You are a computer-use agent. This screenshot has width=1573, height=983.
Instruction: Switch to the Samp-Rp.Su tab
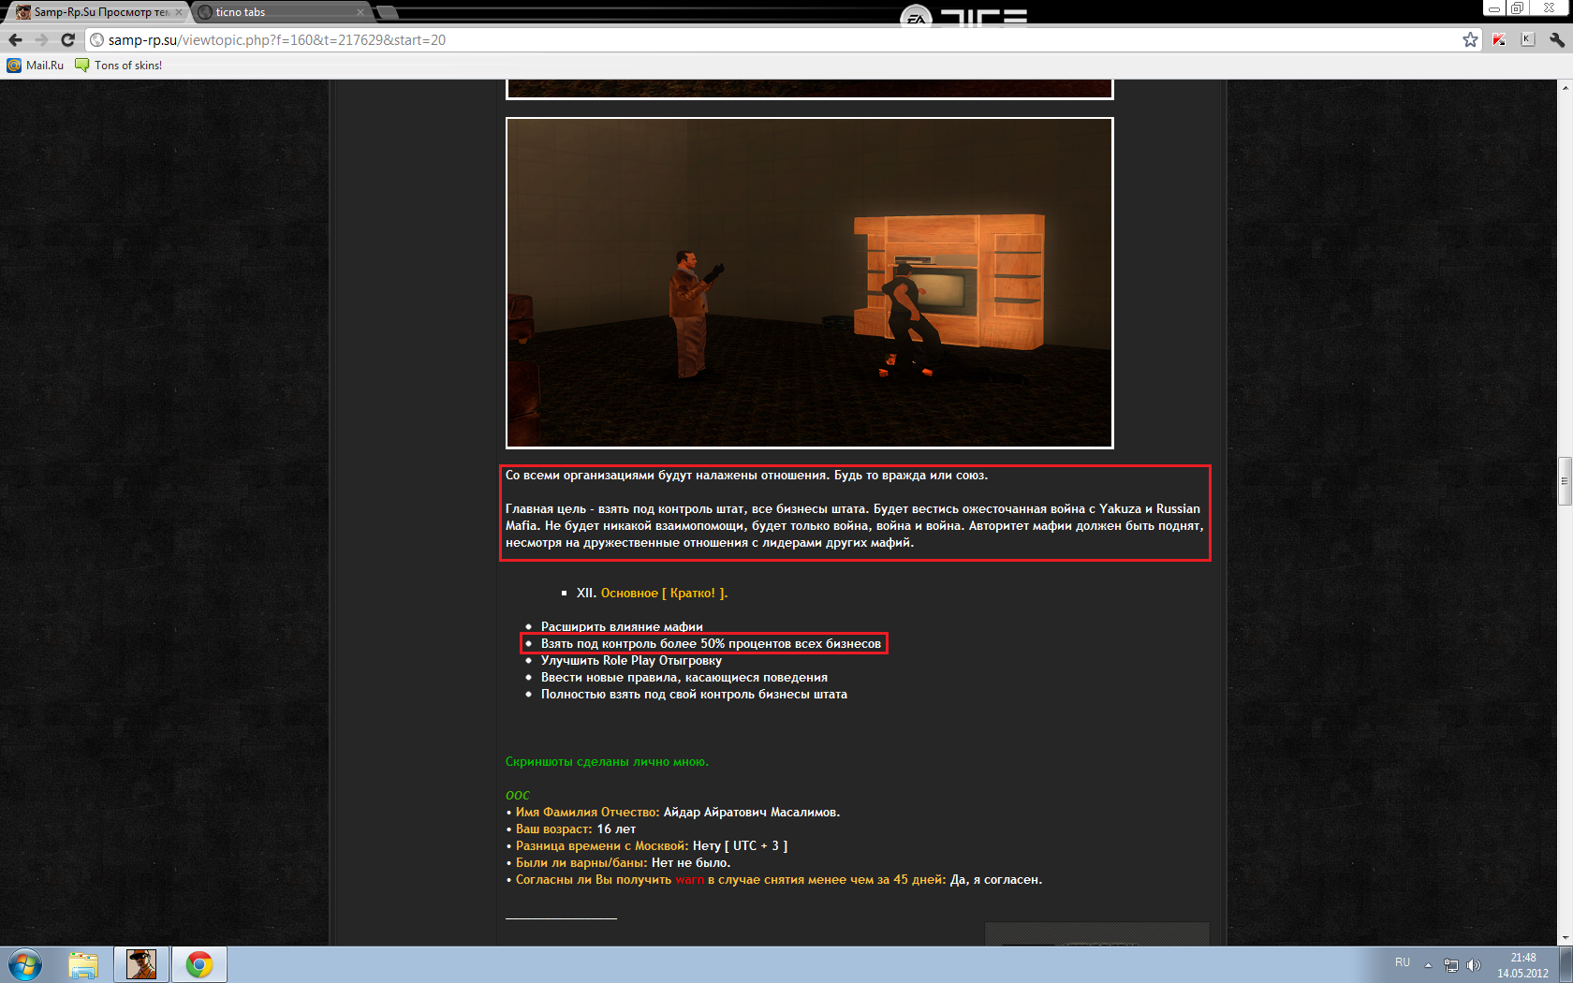(98, 12)
